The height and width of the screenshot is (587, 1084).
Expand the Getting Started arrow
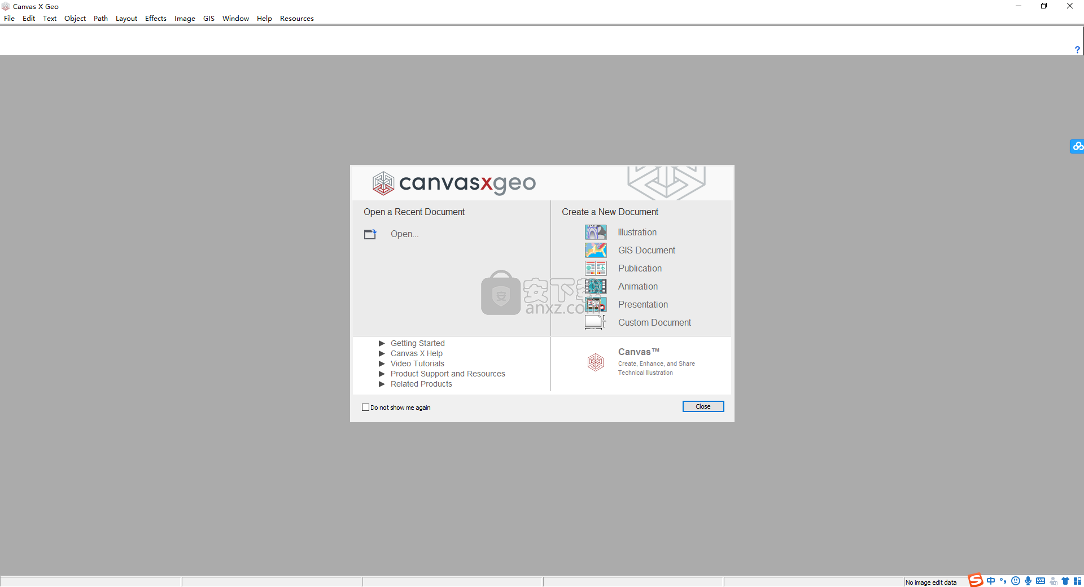382,343
